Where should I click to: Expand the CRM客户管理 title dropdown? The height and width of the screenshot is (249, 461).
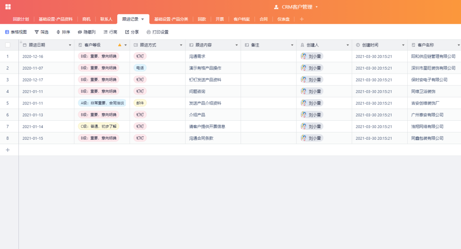coord(317,7)
